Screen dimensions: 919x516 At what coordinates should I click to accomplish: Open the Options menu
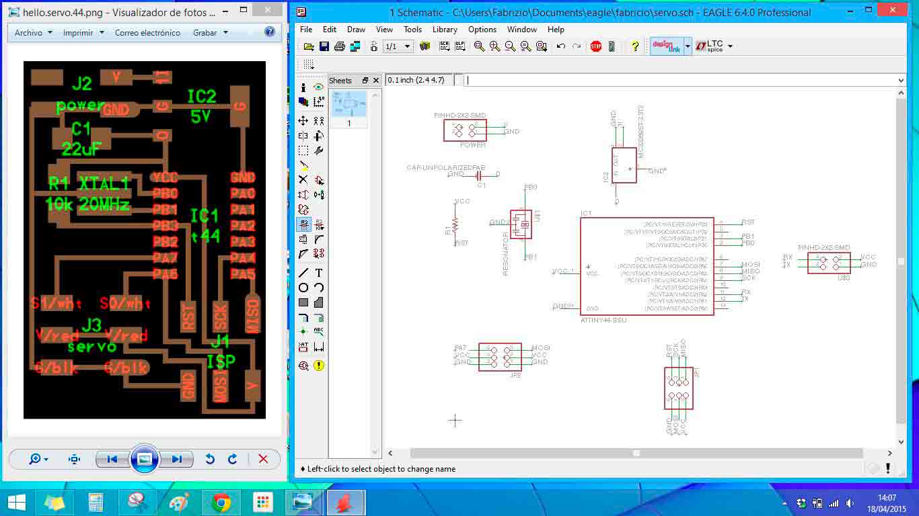[482, 30]
